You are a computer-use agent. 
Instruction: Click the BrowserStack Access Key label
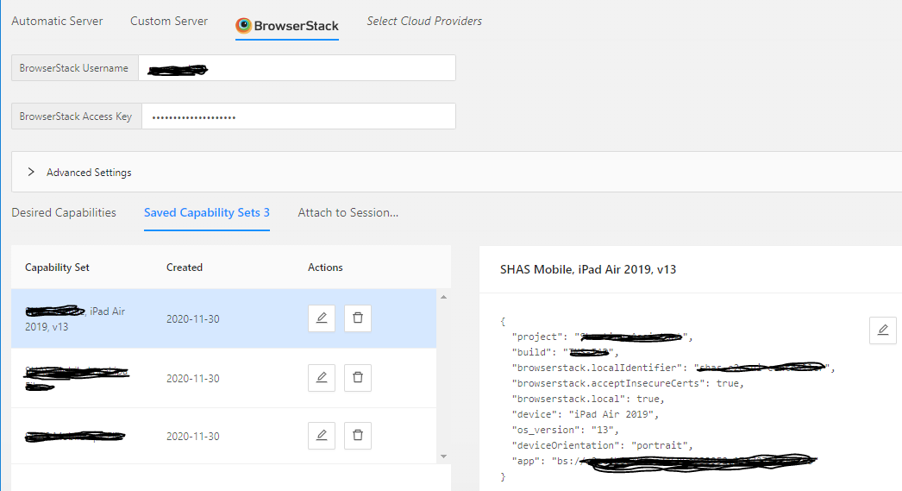click(75, 116)
